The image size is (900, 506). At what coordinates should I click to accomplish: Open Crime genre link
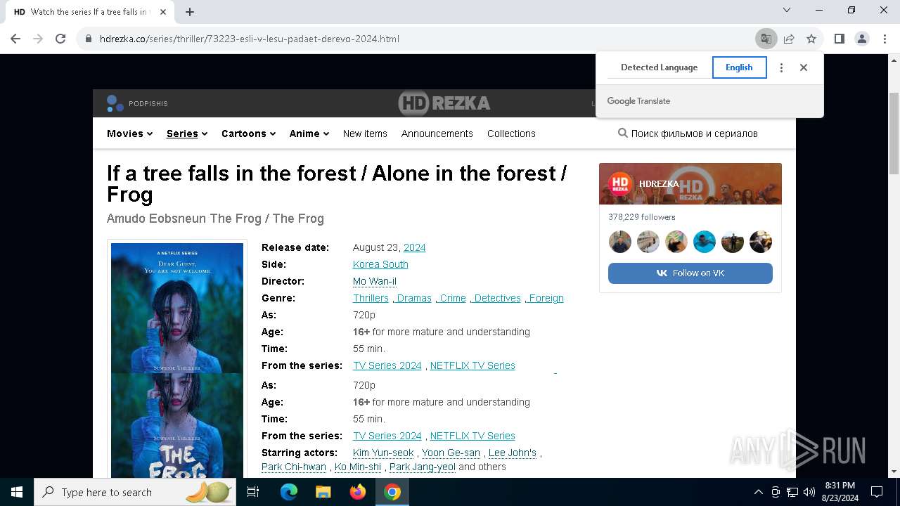[x=451, y=298]
